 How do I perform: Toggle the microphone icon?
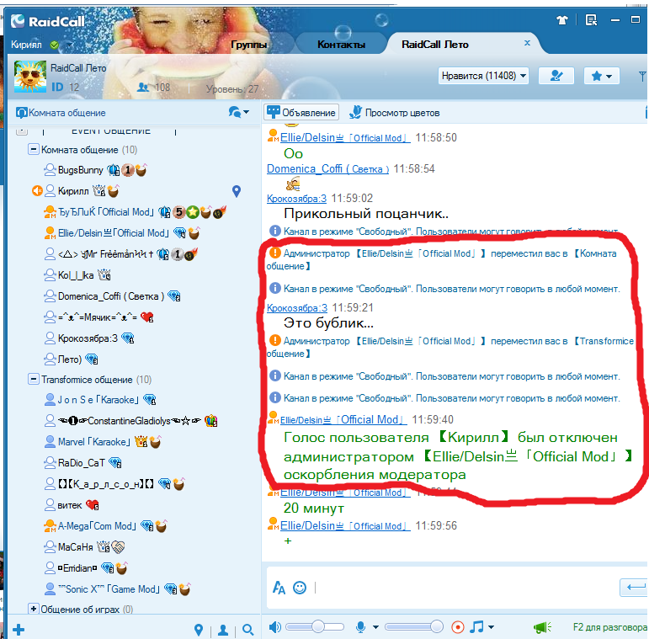click(x=361, y=627)
